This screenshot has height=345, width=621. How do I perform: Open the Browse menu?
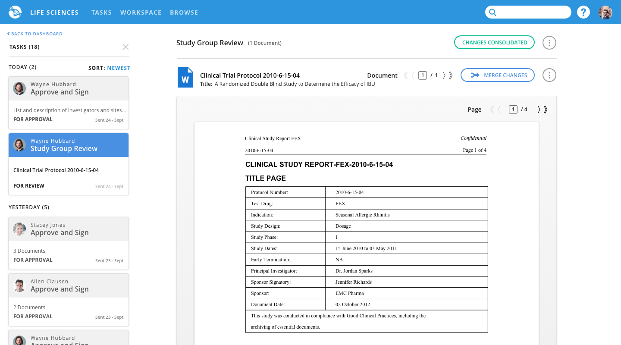tap(184, 13)
